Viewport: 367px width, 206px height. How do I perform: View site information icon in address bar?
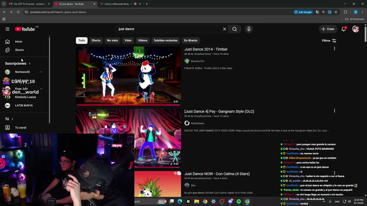coord(26,12)
